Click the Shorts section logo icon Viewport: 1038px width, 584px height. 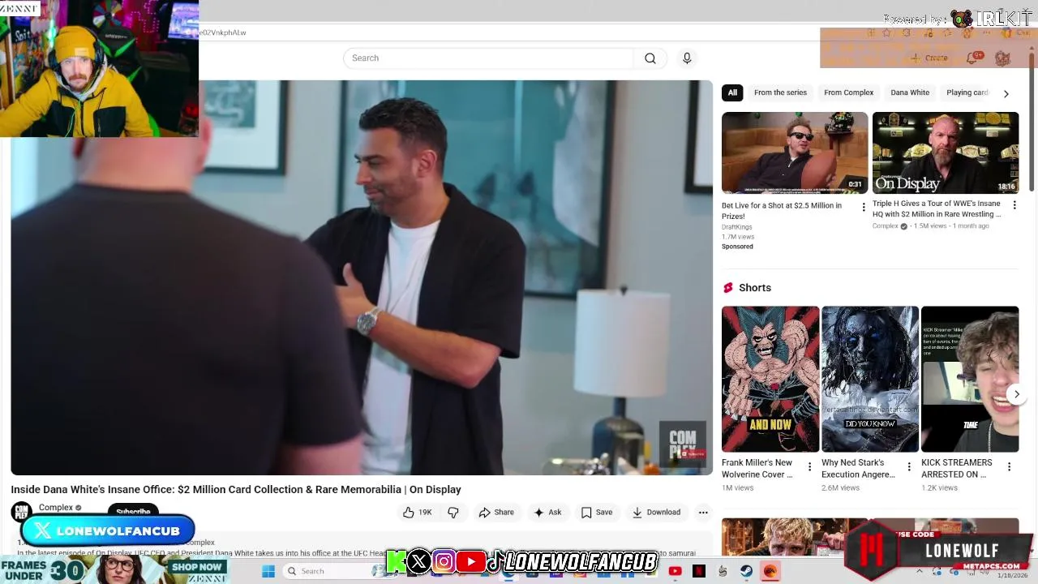728,288
